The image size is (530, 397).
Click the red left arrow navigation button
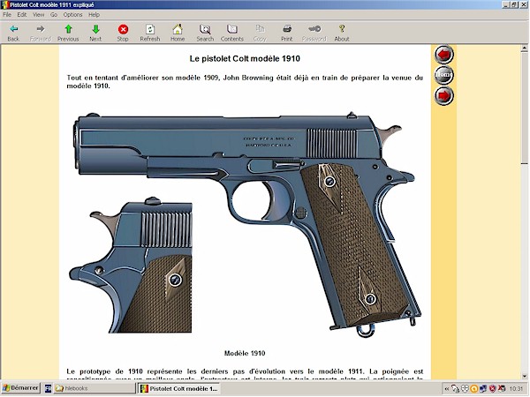point(443,55)
